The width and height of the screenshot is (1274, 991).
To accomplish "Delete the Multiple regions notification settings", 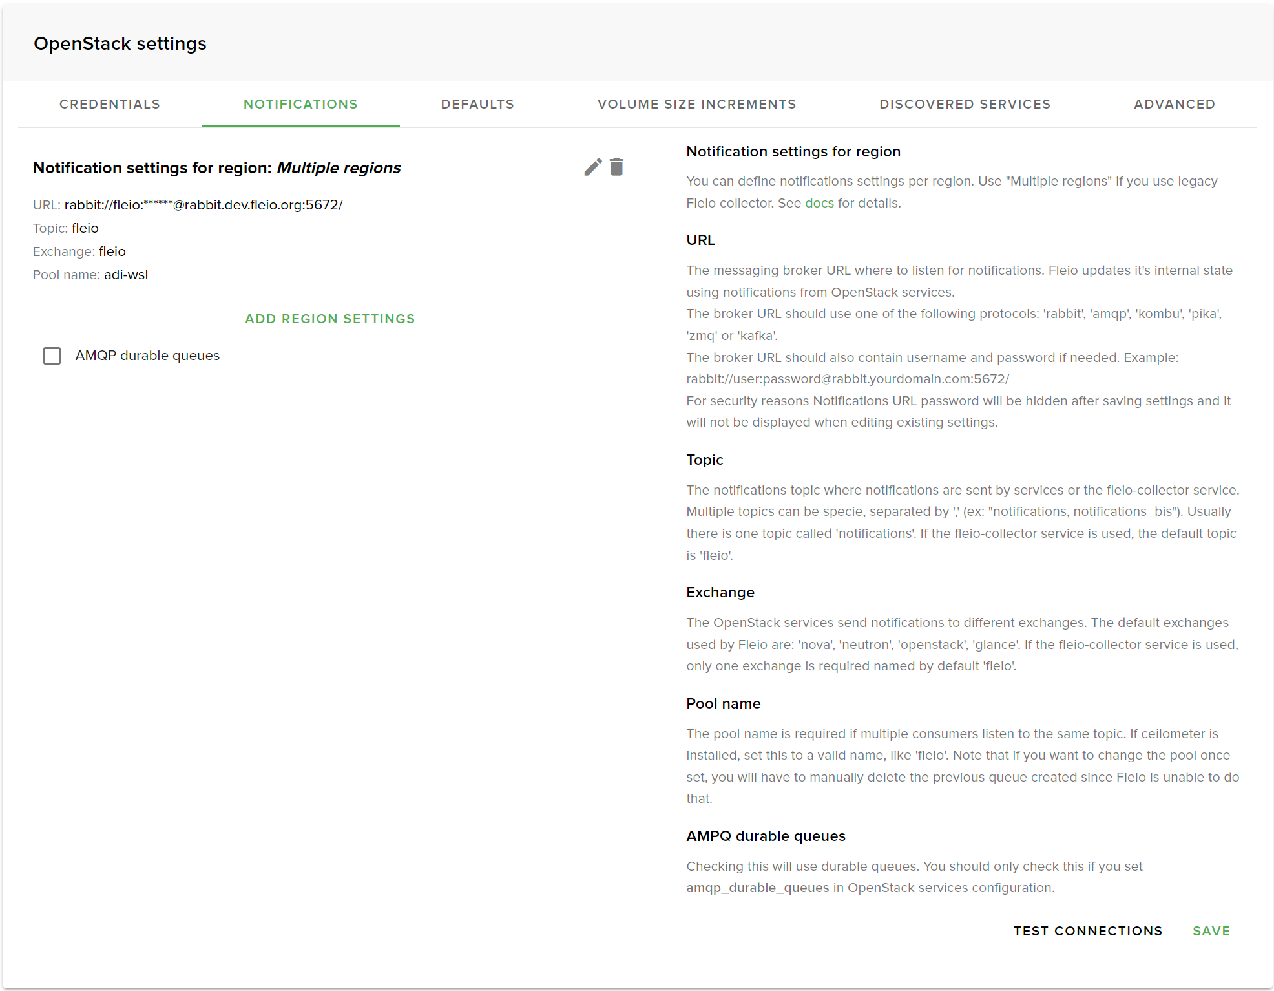I will [x=617, y=167].
